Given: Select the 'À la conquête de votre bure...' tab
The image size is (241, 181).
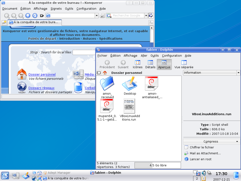Looking at the screenshot, I should [x=35, y=22].
